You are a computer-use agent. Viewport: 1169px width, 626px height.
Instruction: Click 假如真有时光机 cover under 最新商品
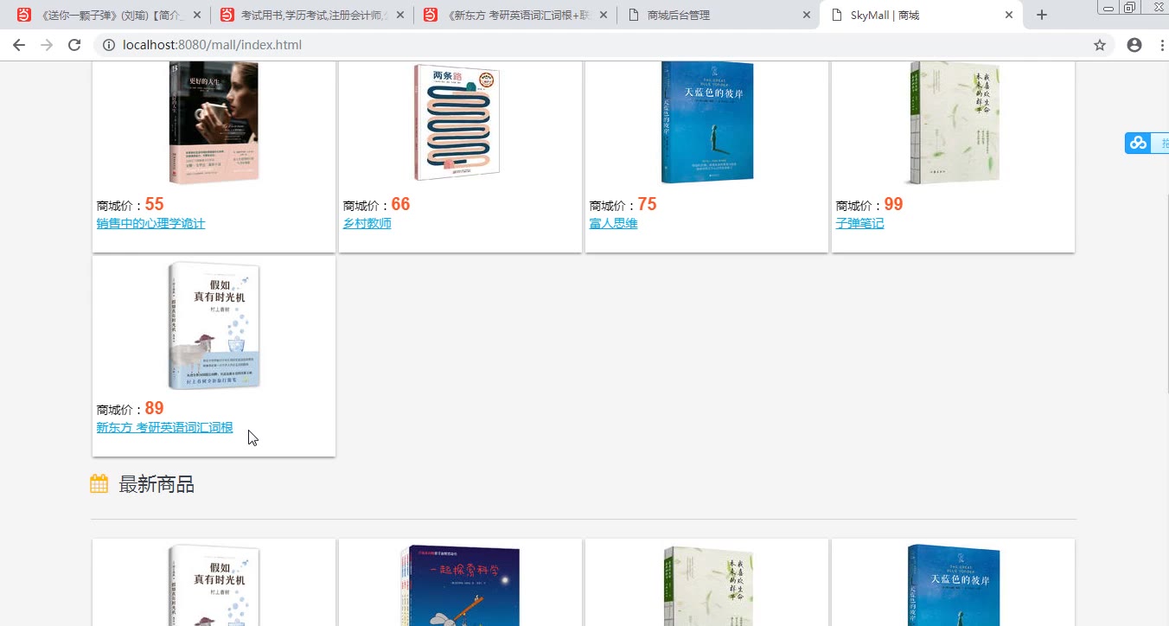click(x=214, y=584)
